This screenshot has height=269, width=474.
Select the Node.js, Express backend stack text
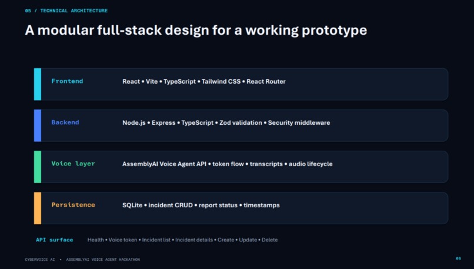click(226, 122)
